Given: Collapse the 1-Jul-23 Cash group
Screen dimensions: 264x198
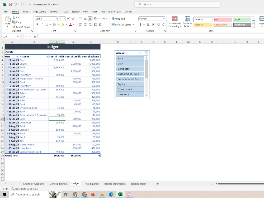Looking at the screenshot, I should (9, 60).
